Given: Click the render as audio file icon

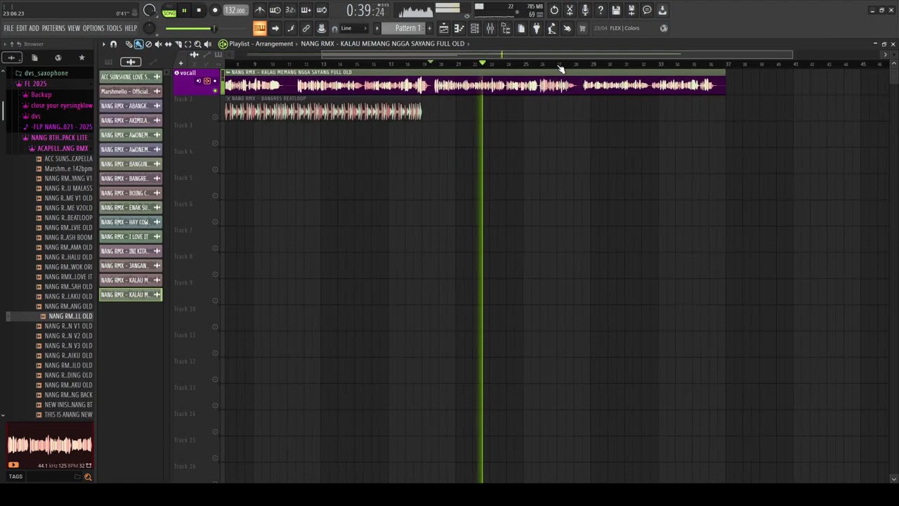Looking at the screenshot, I should point(631,10).
